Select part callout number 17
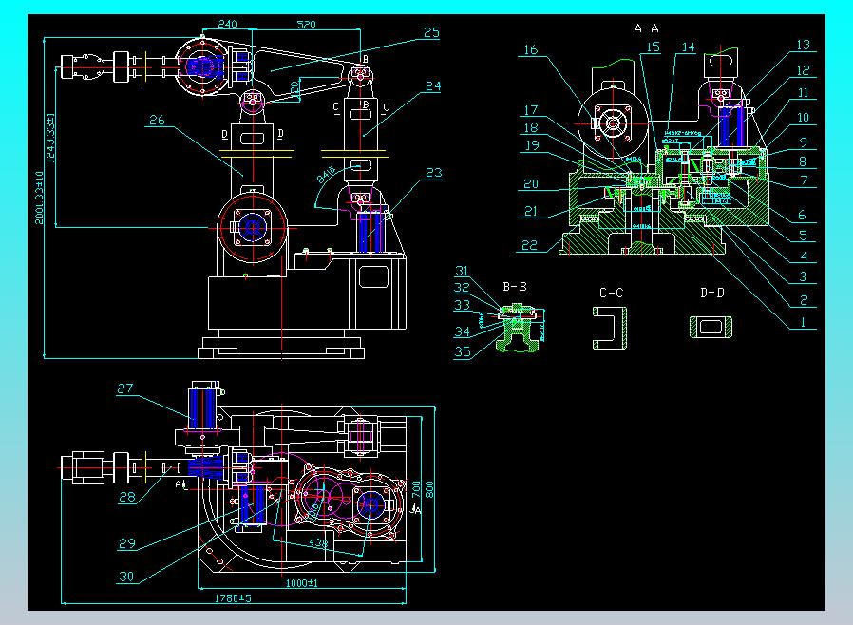This screenshot has height=625, width=853. pyautogui.click(x=530, y=110)
